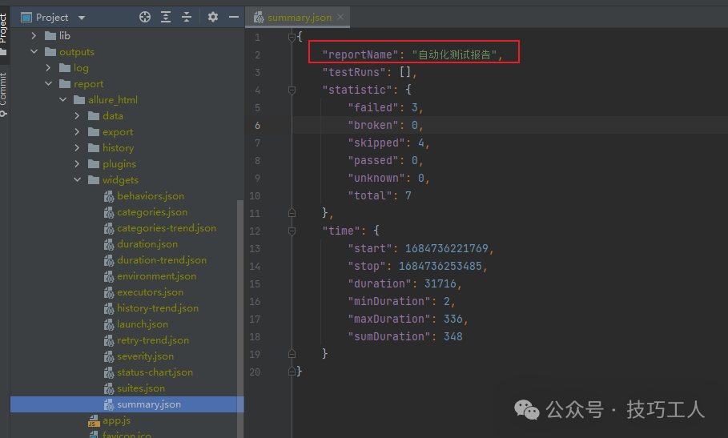Viewport: 728px width, 438px height.
Task: Click Expand All icon in Project panel
Action: tap(166, 17)
